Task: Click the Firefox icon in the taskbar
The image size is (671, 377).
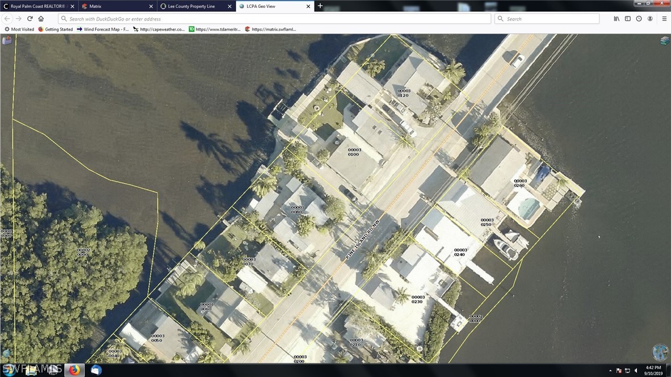Action: coord(74,370)
